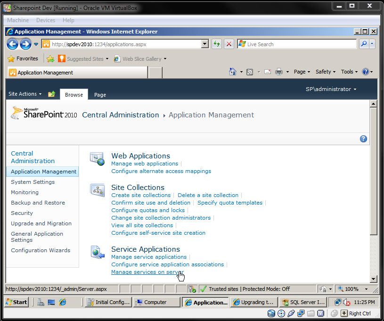Click the Read Mail envelope icon
The image size is (384, 321).
tap(268, 72)
